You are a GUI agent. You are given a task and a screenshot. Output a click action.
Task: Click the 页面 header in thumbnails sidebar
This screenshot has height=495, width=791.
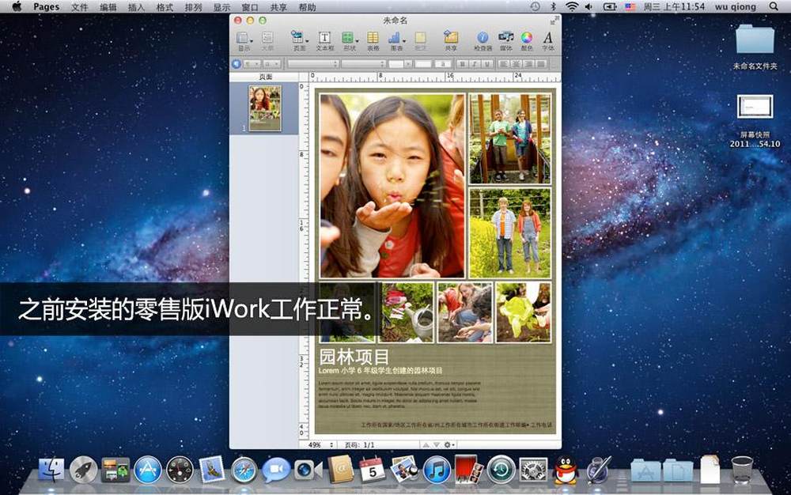click(x=265, y=77)
